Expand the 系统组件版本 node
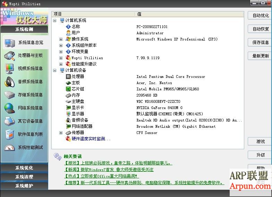Screen dimensions: 272x197 pyautogui.click(x=61, y=46)
